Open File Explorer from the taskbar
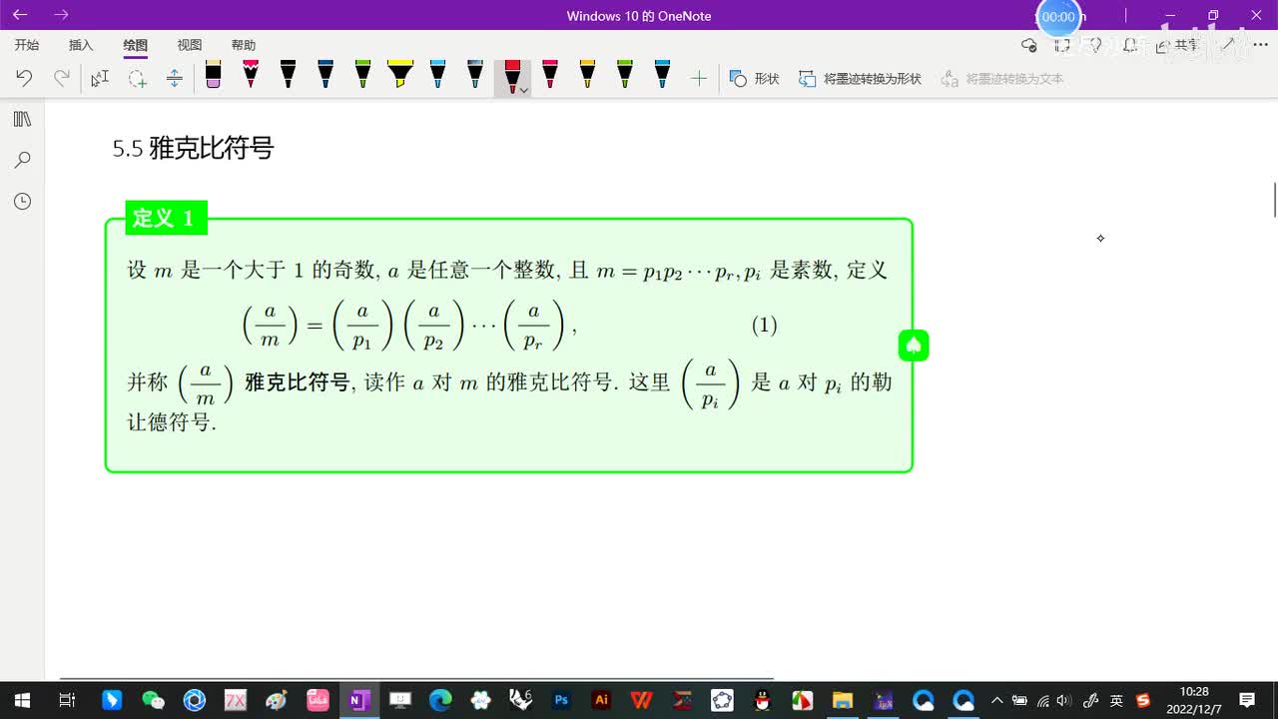This screenshot has height=719, width=1278. click(x=843, y=700)
